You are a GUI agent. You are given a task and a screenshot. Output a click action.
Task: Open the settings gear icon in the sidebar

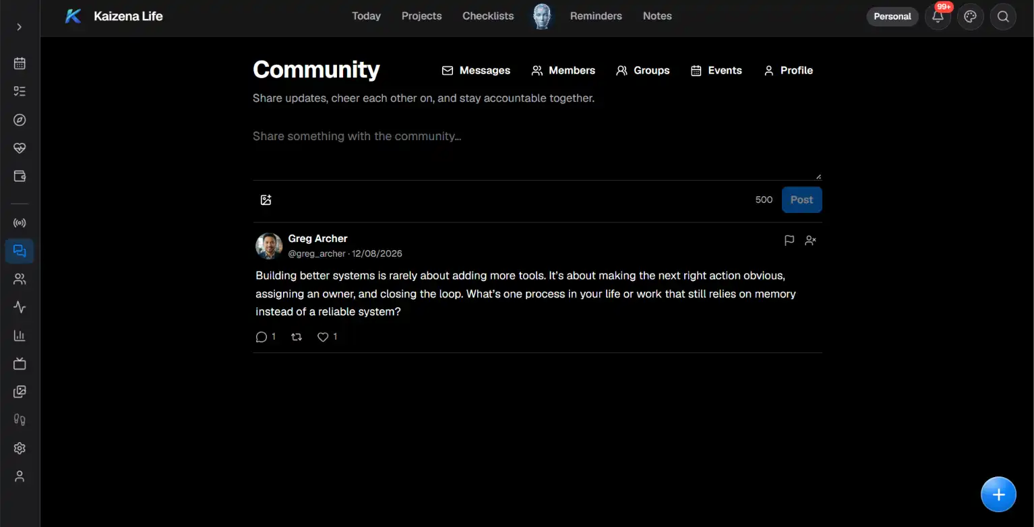point(20,448)
